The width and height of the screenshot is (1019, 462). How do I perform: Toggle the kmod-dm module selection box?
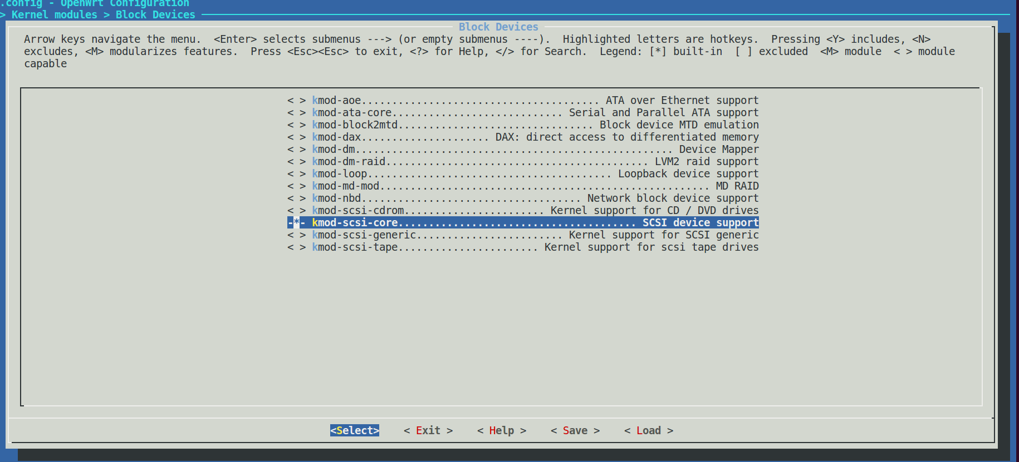point(297,150)
